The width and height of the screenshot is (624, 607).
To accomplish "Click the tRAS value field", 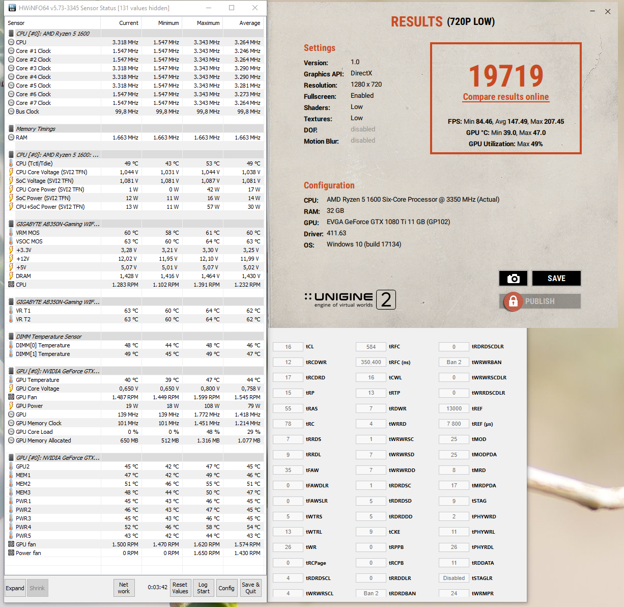I will 288,408.
